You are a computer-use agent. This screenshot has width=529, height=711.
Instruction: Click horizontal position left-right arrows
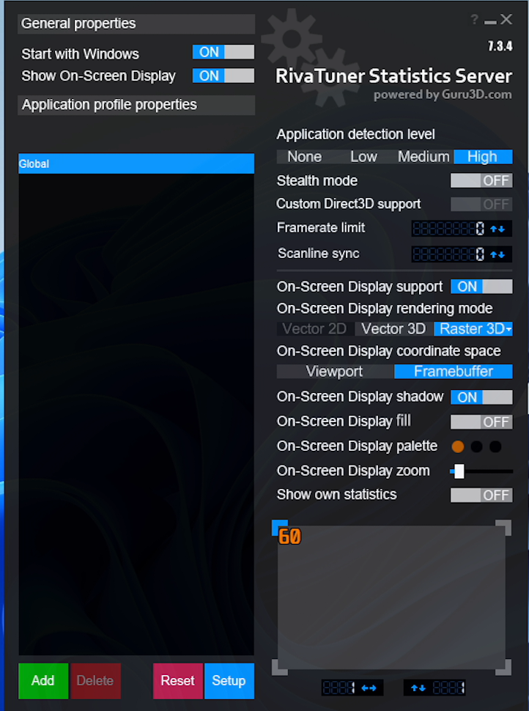[x=369, y=688]
